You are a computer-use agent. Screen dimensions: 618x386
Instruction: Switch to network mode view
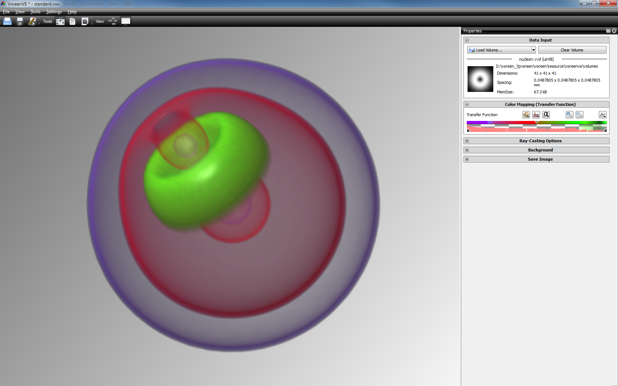tap(113, 21)
